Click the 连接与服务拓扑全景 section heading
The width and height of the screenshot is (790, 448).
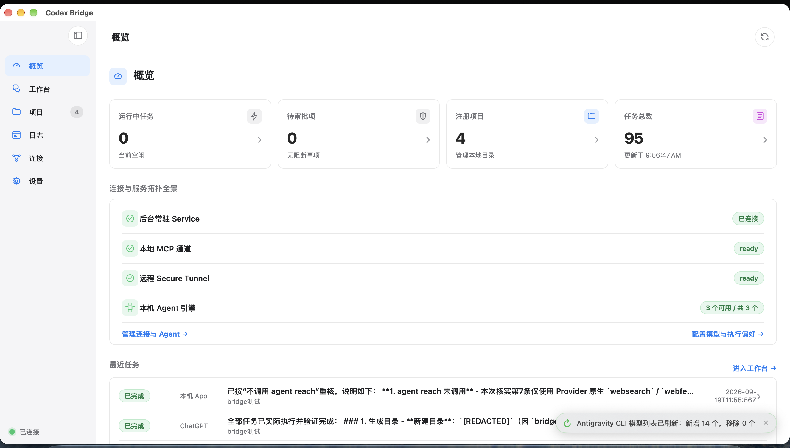coord(143,188)
